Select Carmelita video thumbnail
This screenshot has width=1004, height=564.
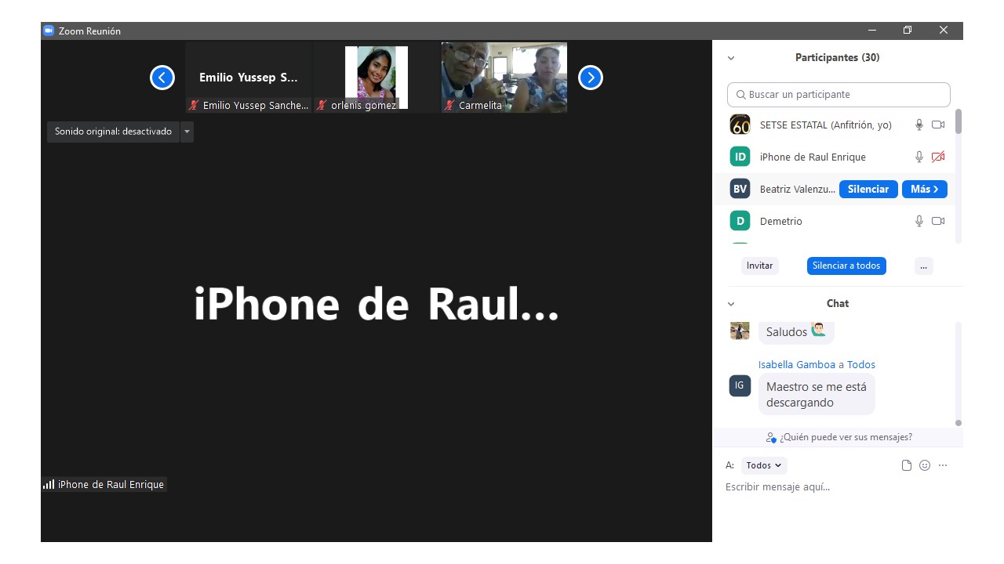504,78
